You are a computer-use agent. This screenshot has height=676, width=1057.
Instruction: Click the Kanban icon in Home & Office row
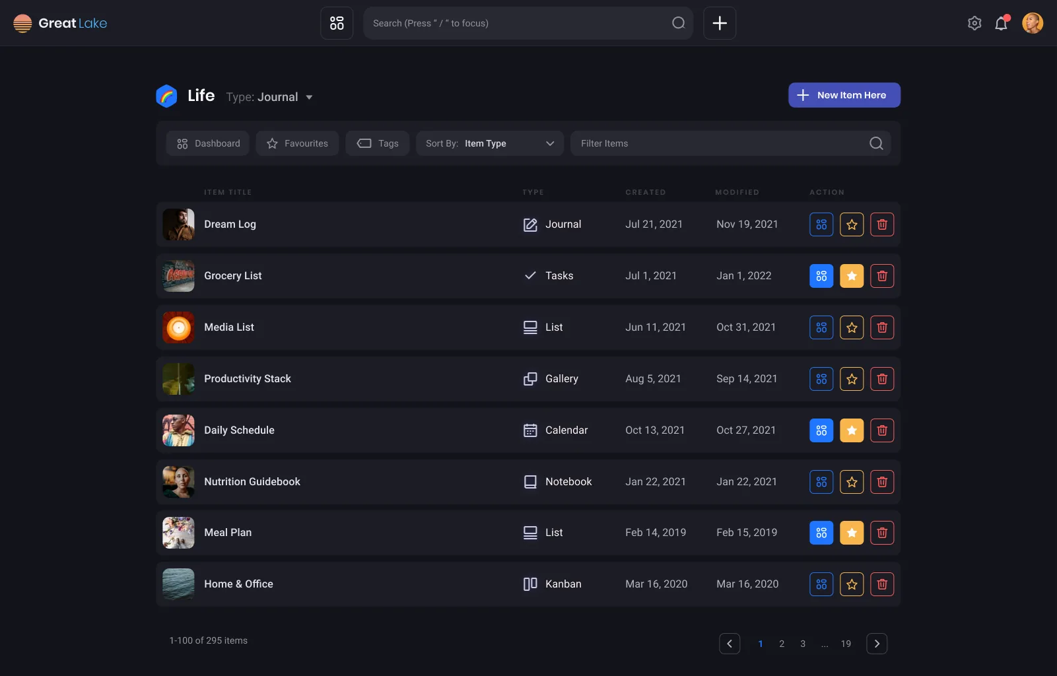pyautogui.click(x=530, y=584)
